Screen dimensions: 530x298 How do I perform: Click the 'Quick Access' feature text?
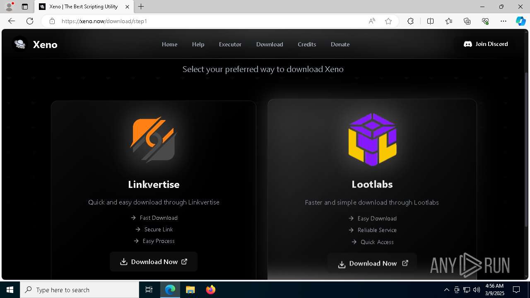coord(377,242)
